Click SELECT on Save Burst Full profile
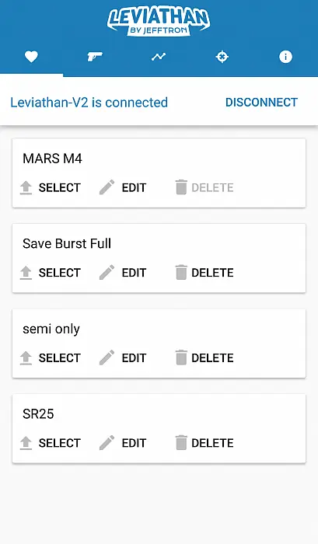The width and height of the screenshot is (318, 544). [59, 273]
